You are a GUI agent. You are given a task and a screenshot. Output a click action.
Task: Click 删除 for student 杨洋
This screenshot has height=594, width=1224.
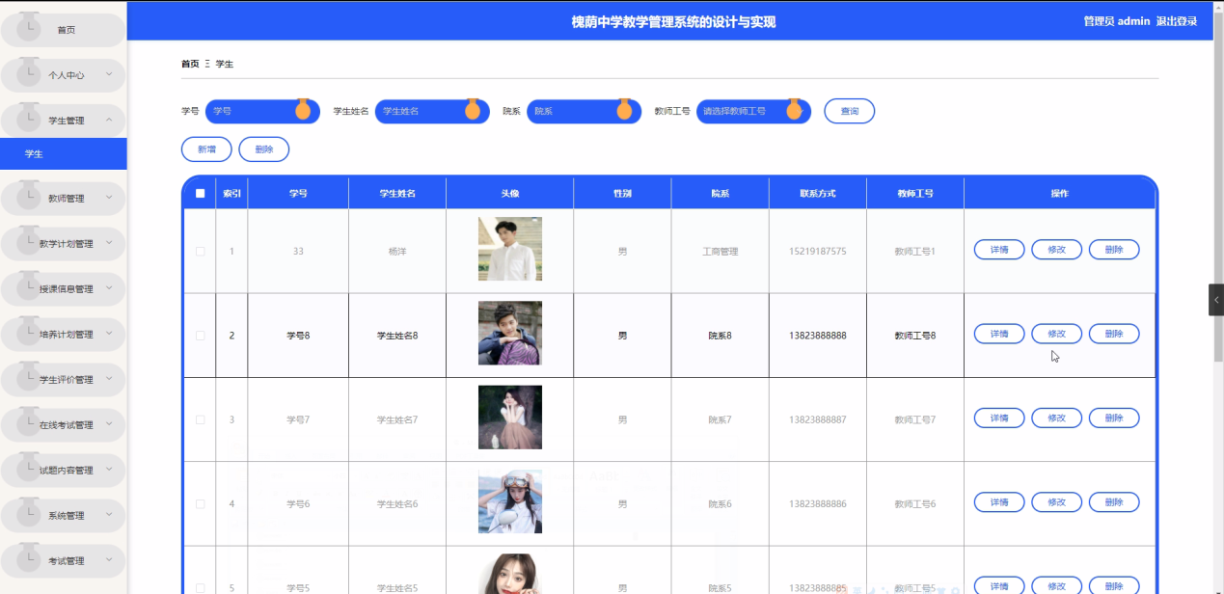pos(1114,250)
